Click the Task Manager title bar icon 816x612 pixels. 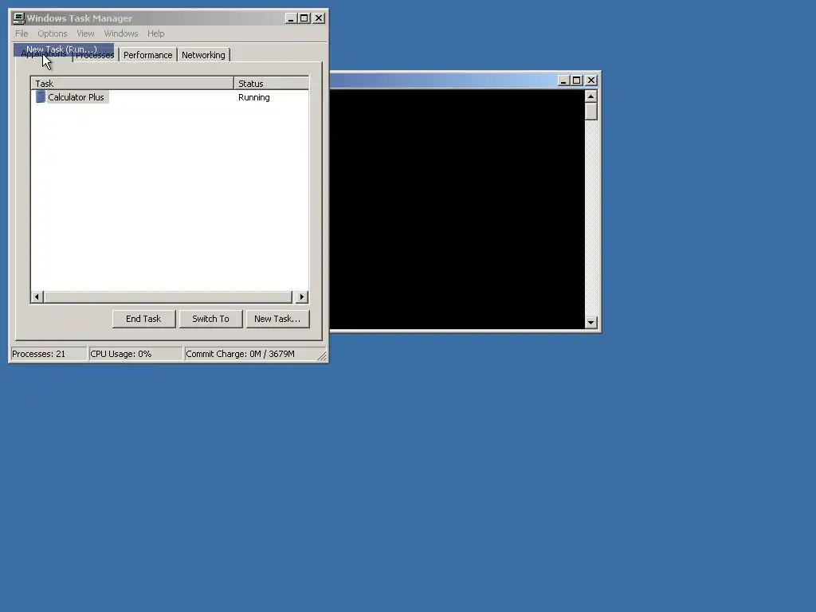(x=19, y=18)
